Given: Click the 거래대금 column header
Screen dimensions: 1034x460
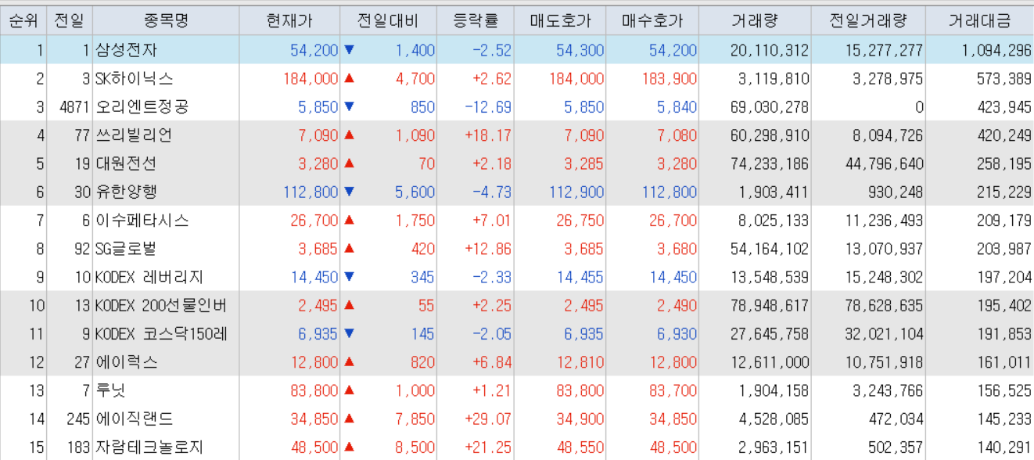Looking at the screenshot, I should 979,21.
